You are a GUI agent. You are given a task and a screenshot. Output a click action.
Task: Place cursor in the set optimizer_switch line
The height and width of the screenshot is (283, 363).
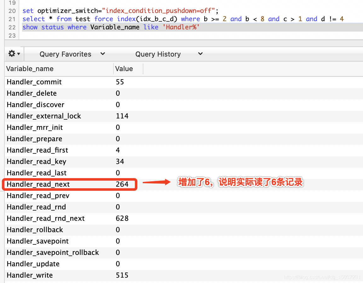tap(120, 11)
